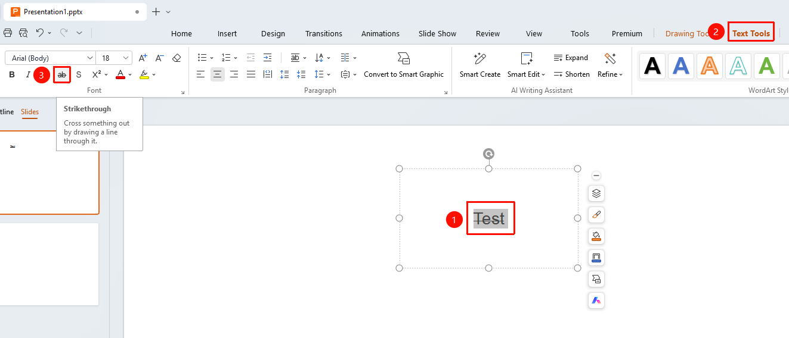789x338 pixels.
Task: Toggle Bold formatting
Action: coord(12,74)
